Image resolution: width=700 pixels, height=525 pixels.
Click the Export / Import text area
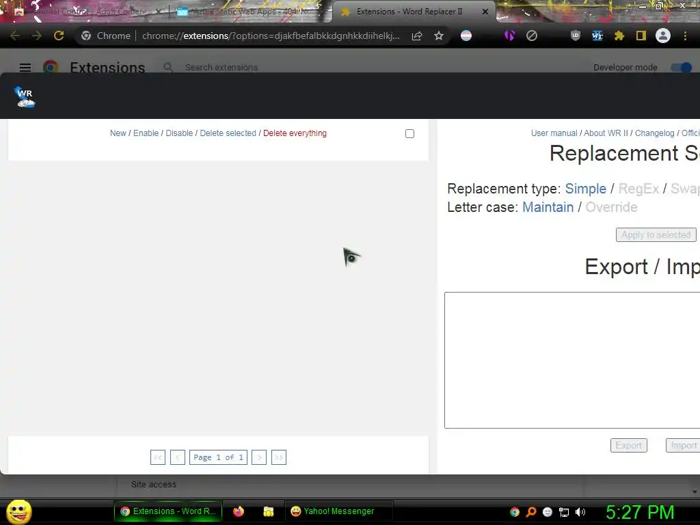point(572,360)
